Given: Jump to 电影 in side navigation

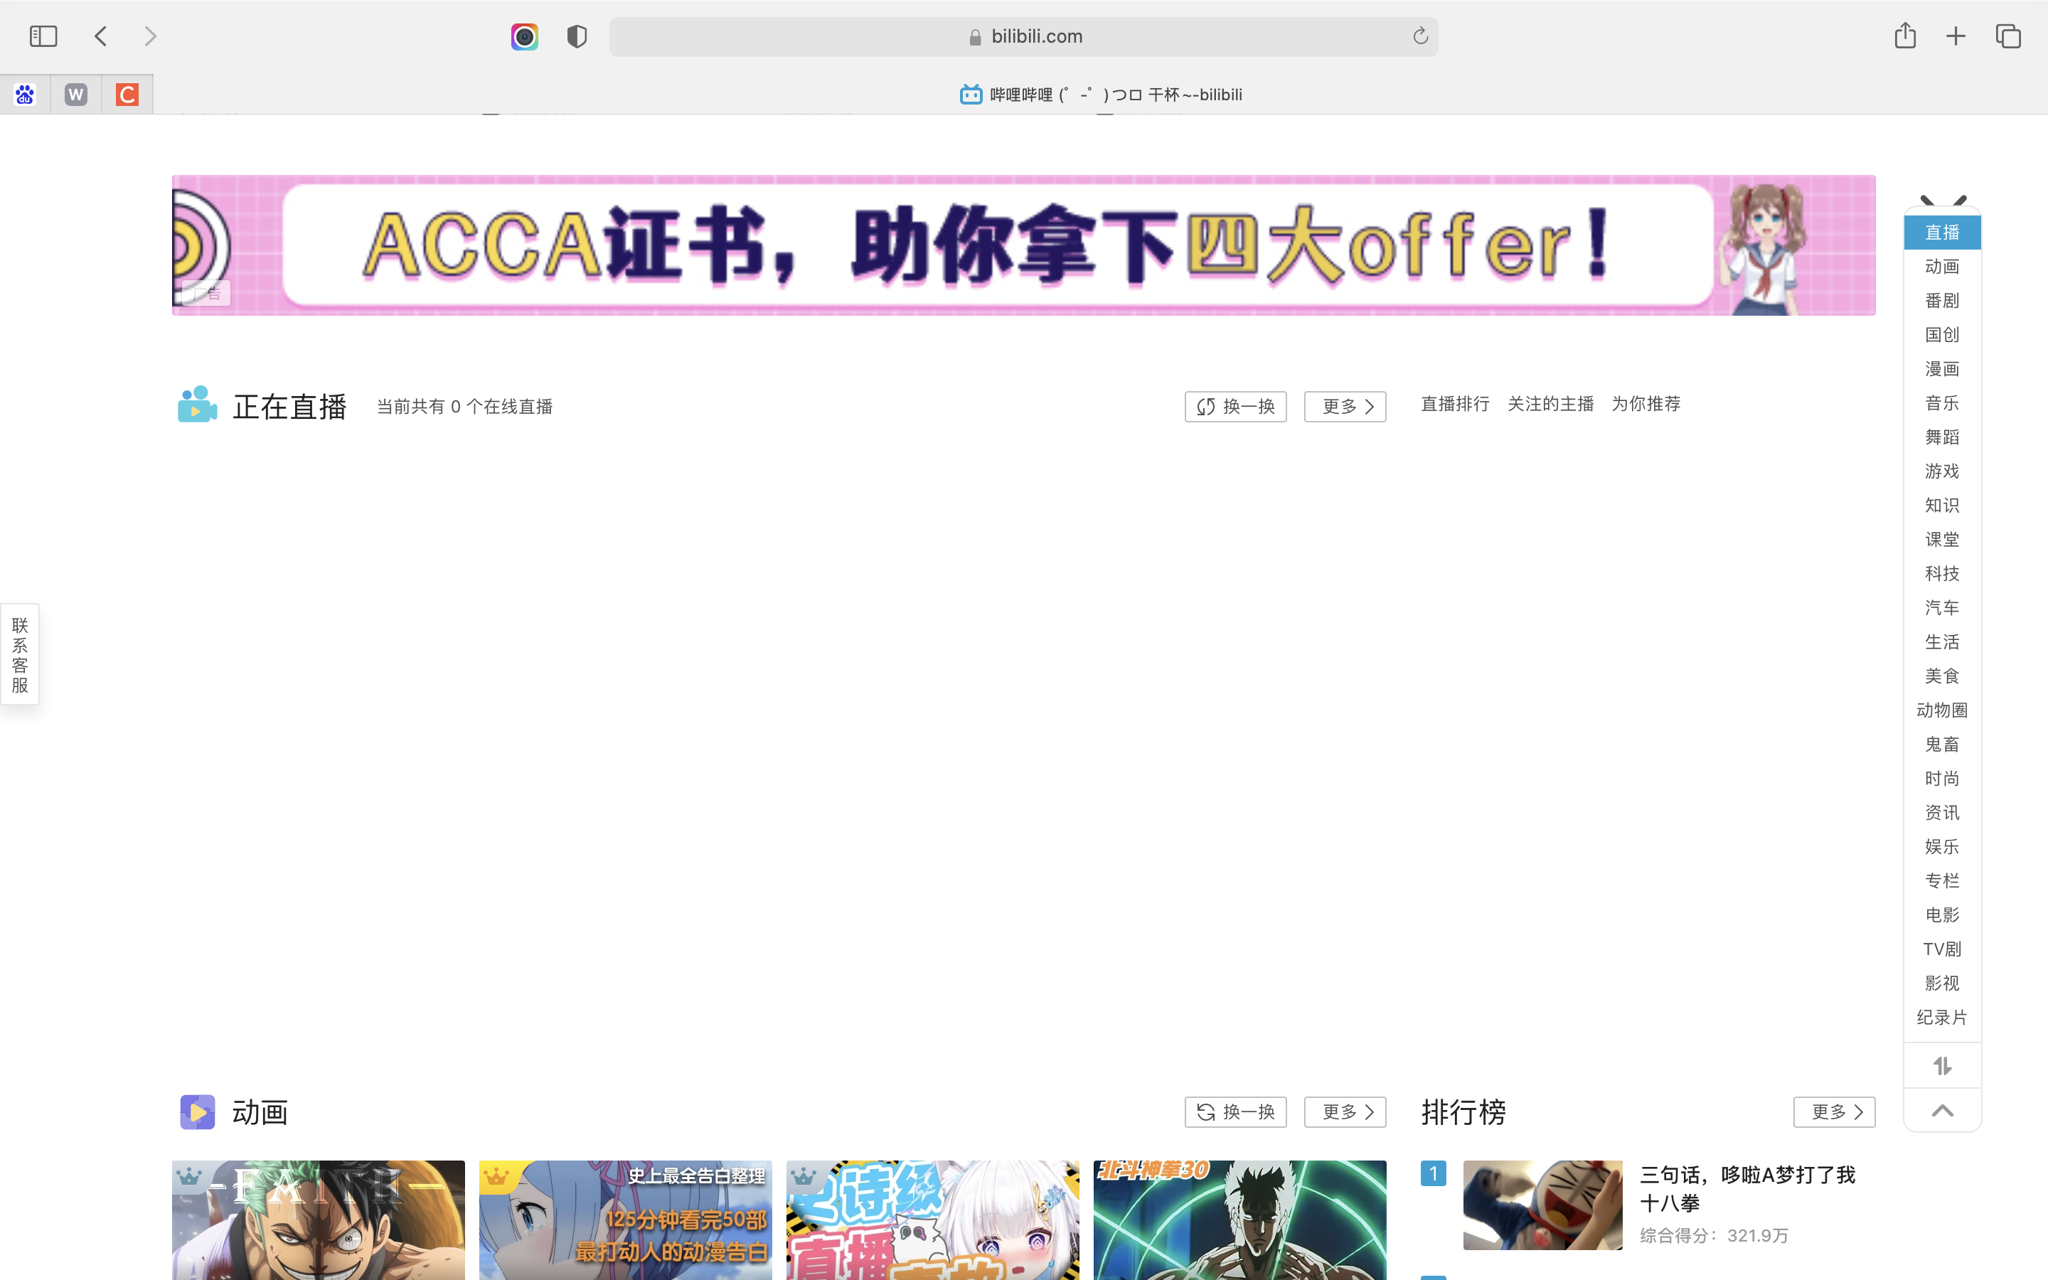Looking at the screenshot, I should [1942, 915].
